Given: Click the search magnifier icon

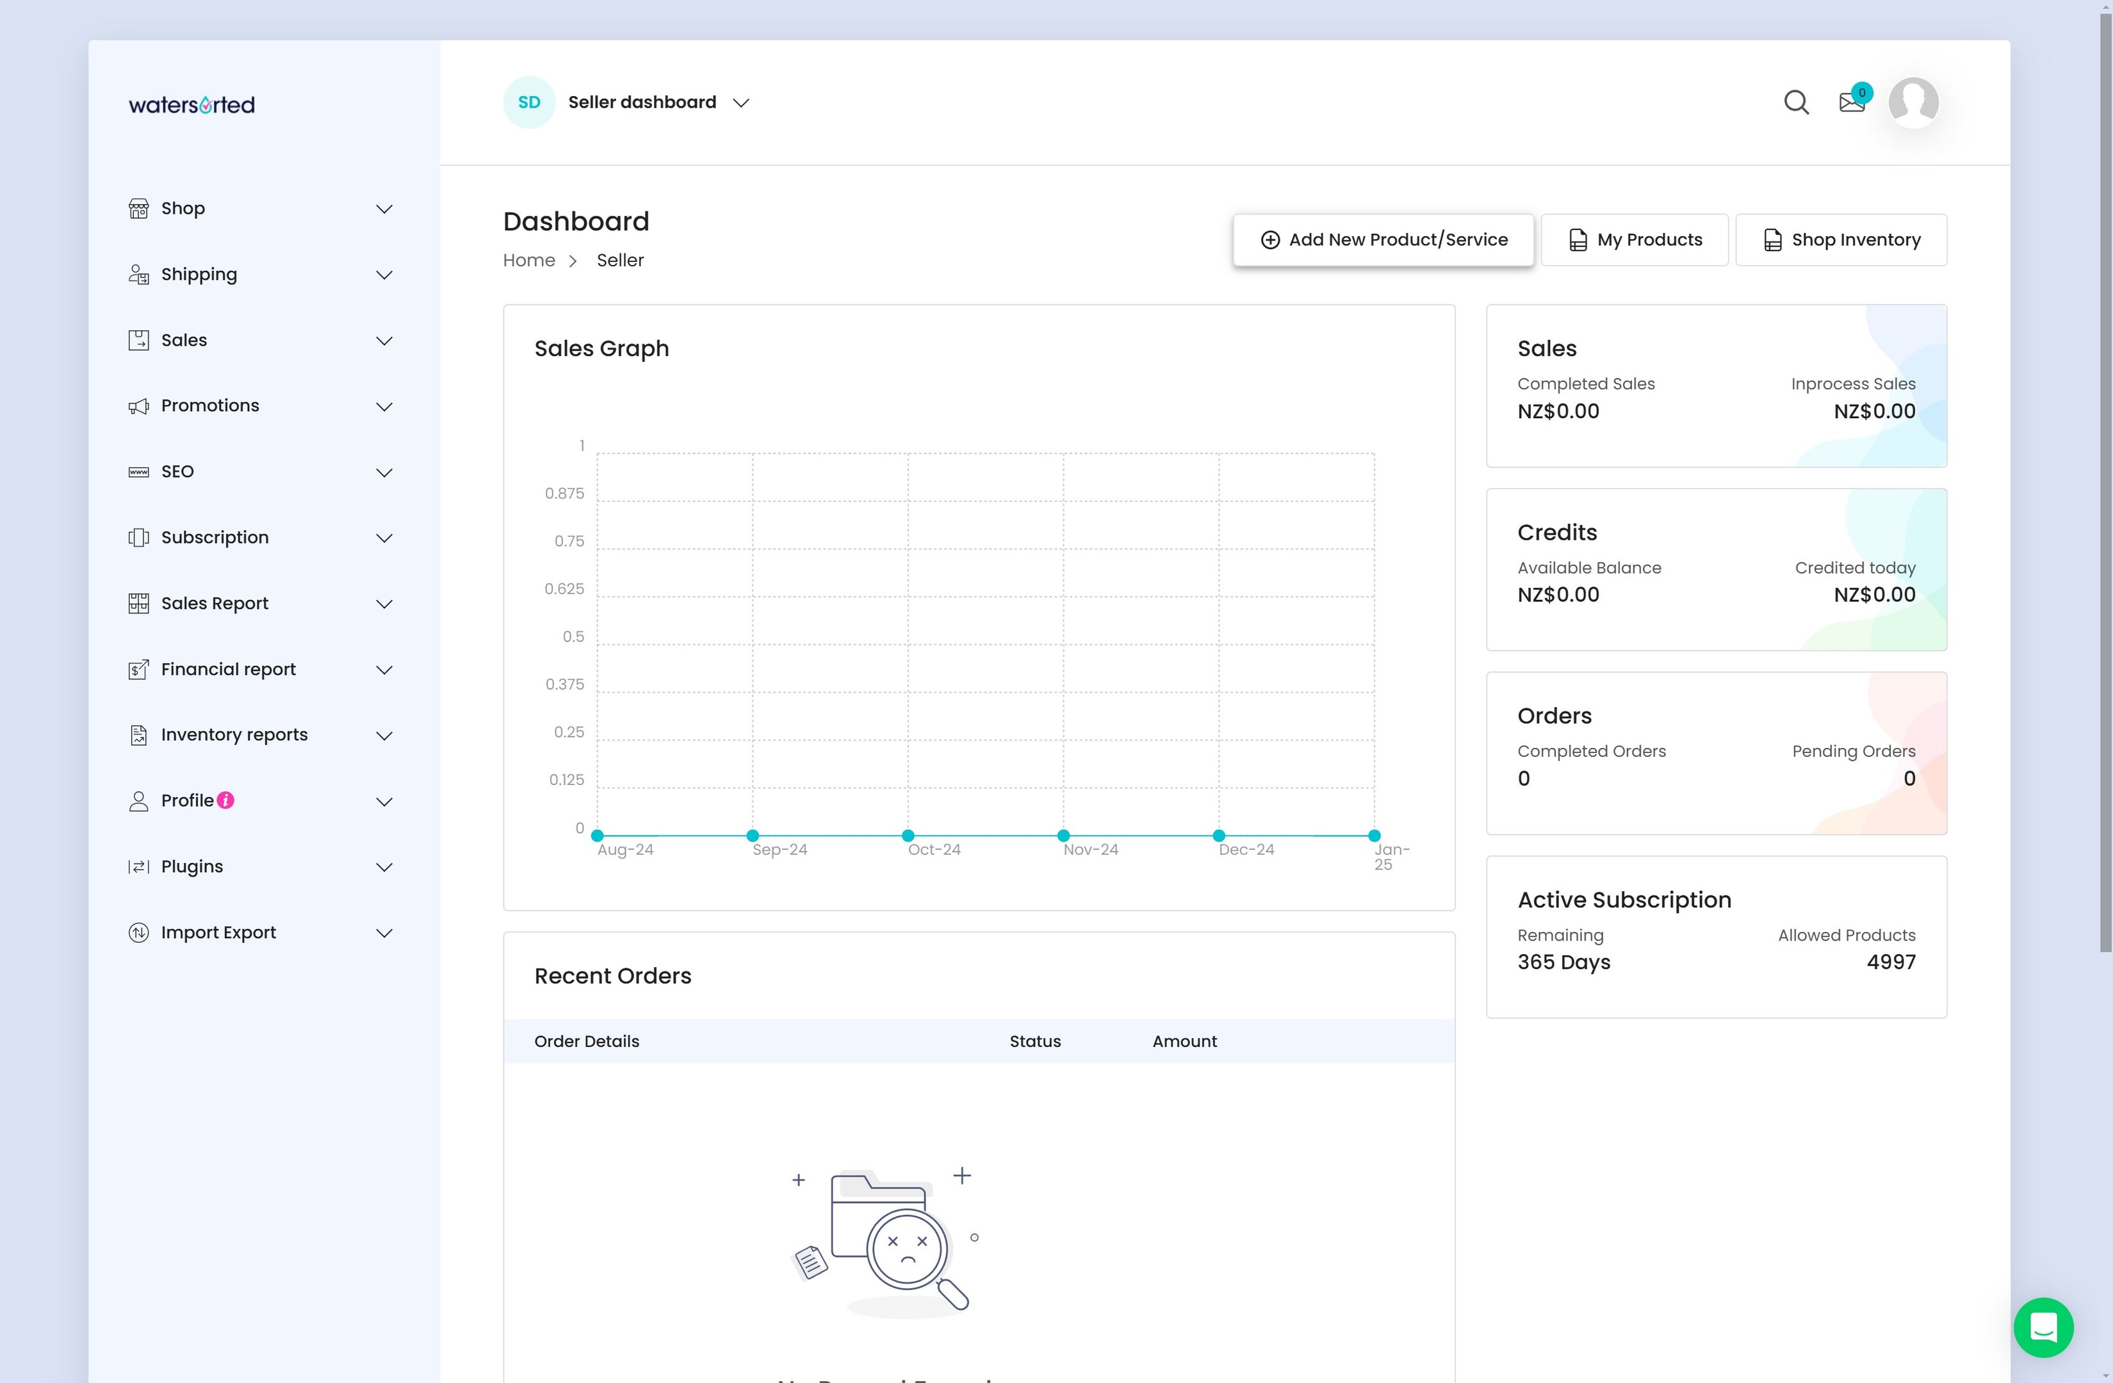Looking at the screenshot, I should 1795,102.
